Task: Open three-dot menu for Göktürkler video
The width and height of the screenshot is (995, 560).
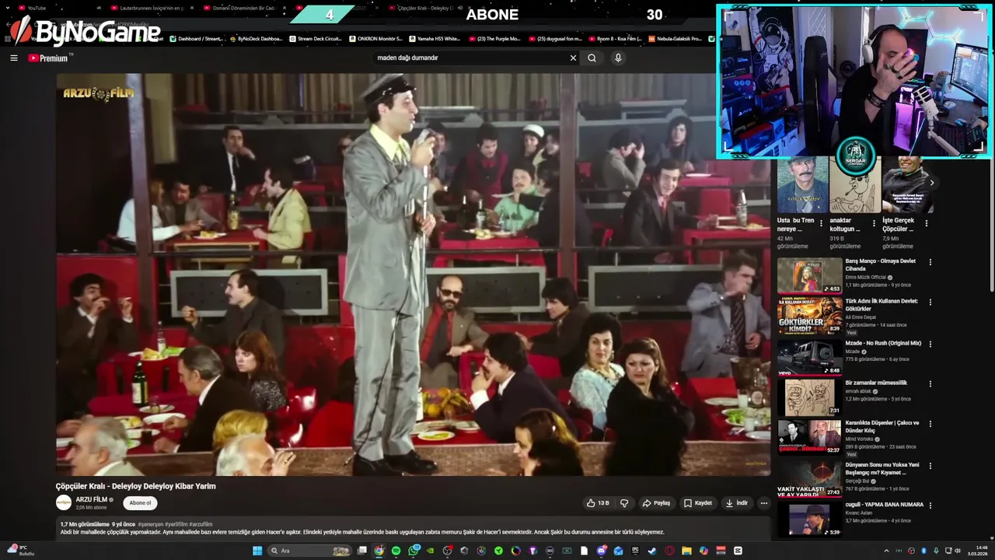Action: (x=930, y=303)
